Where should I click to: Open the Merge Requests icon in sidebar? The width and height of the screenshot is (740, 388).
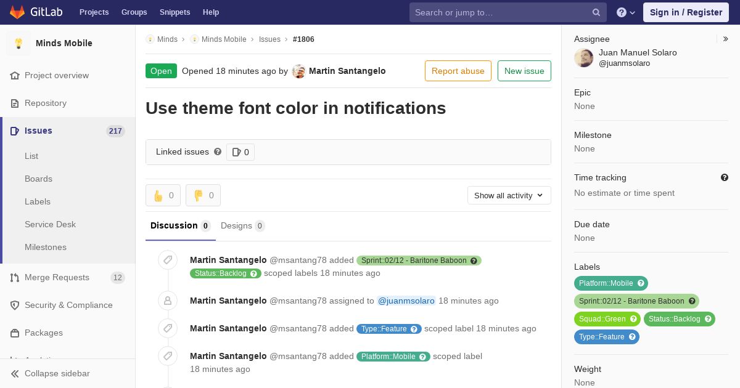15,277
